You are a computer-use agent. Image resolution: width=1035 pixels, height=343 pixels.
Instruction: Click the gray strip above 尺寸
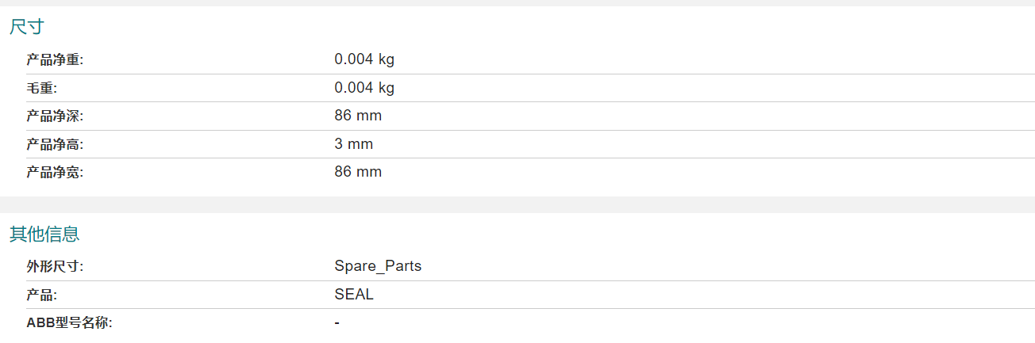point(517,3)
